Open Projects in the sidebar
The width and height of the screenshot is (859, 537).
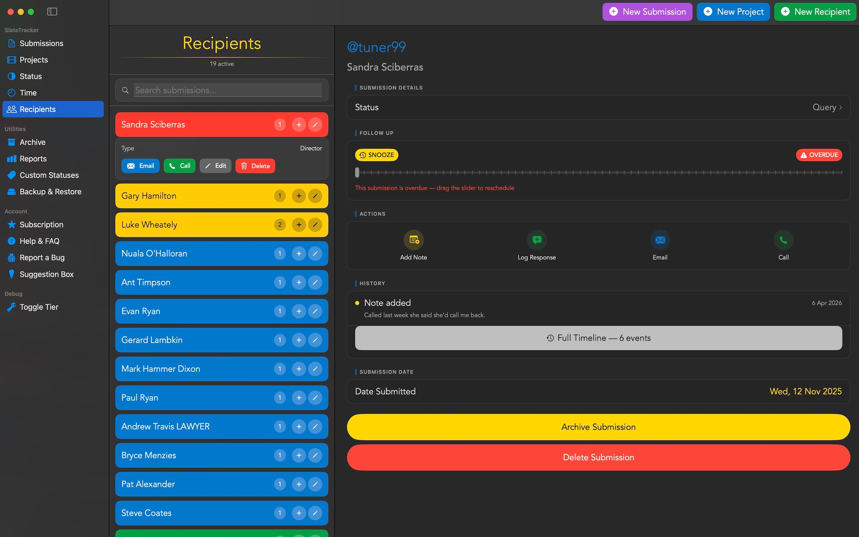[53, 60]
